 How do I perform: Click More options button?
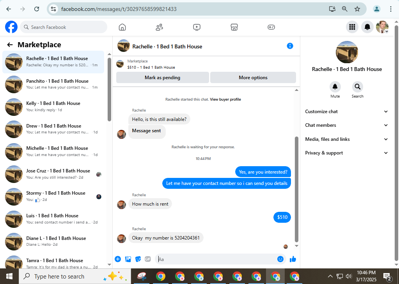pos(253,78)
